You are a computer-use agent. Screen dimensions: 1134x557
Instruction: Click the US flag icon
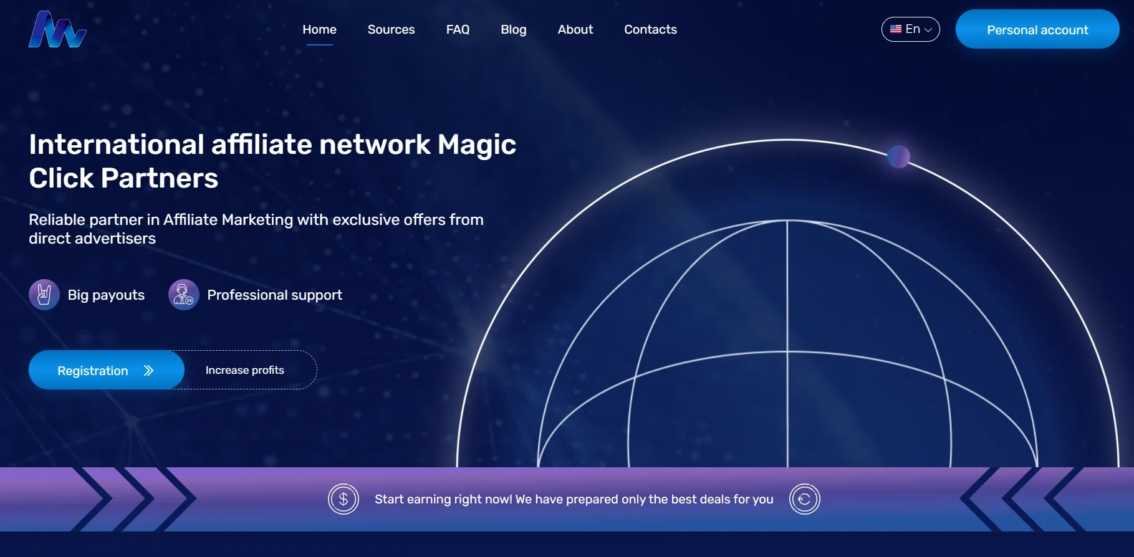[896, 29]
